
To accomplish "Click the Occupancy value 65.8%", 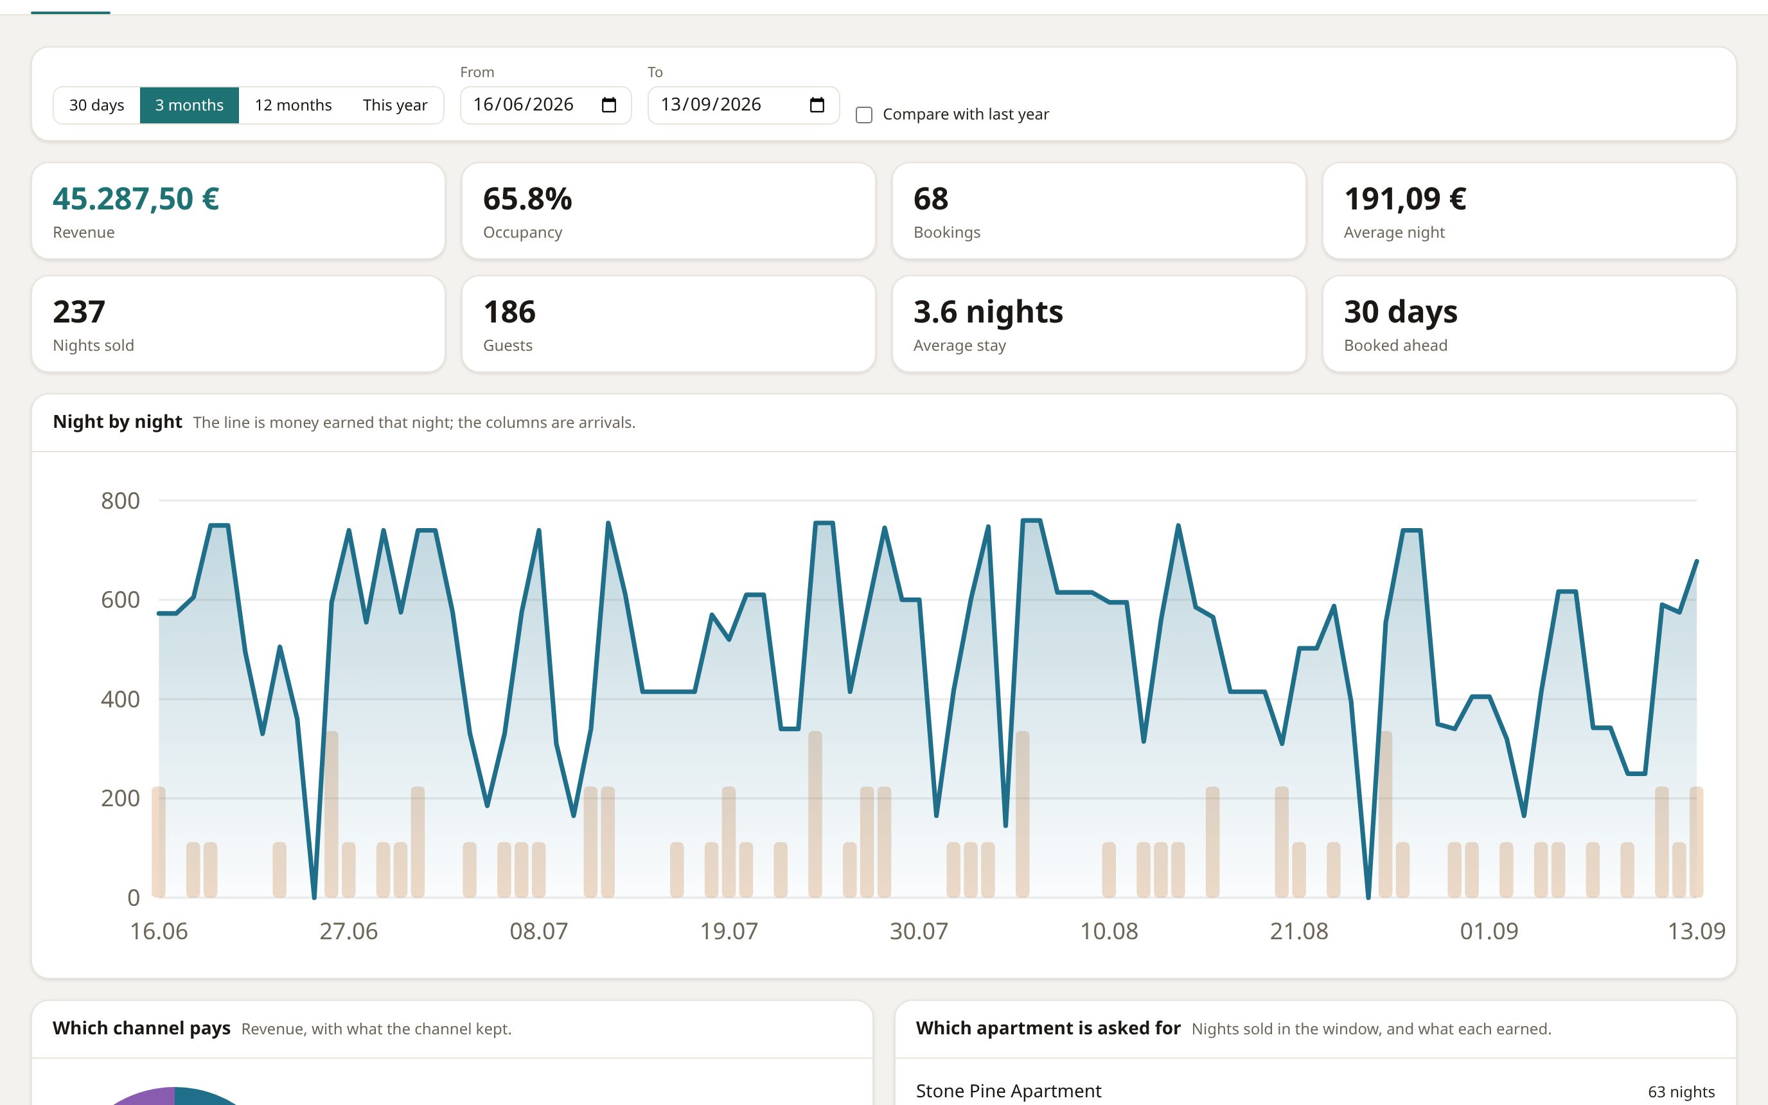I will pos(527,199).
